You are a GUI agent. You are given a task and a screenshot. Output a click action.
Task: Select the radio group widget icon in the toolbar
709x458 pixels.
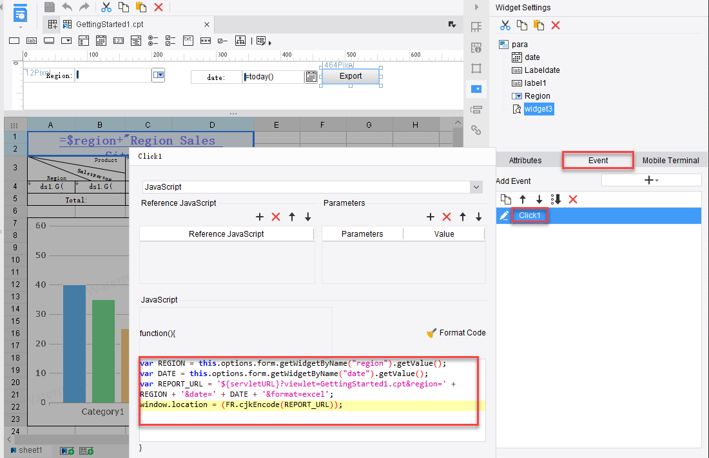pyautogui.click(x=153, y=40)
